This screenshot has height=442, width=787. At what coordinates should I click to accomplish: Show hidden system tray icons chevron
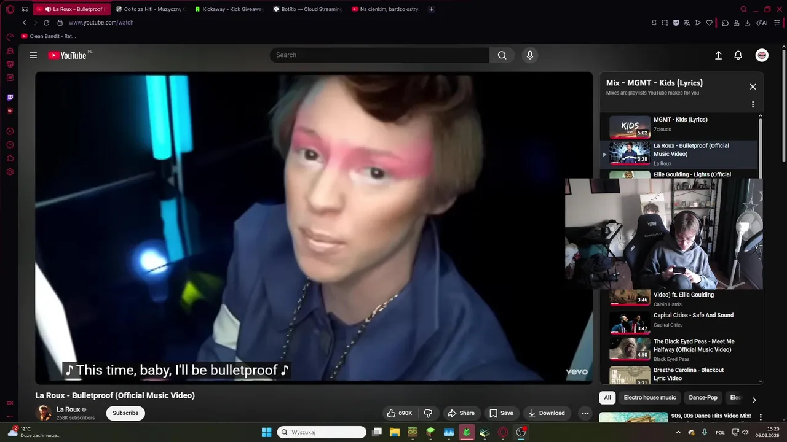(x=679, y=432)
